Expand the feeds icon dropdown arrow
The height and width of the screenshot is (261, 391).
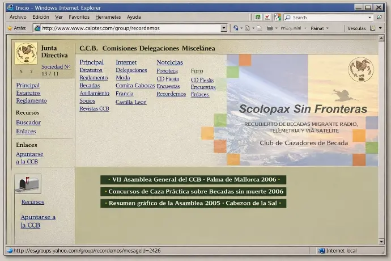(253, 28)
